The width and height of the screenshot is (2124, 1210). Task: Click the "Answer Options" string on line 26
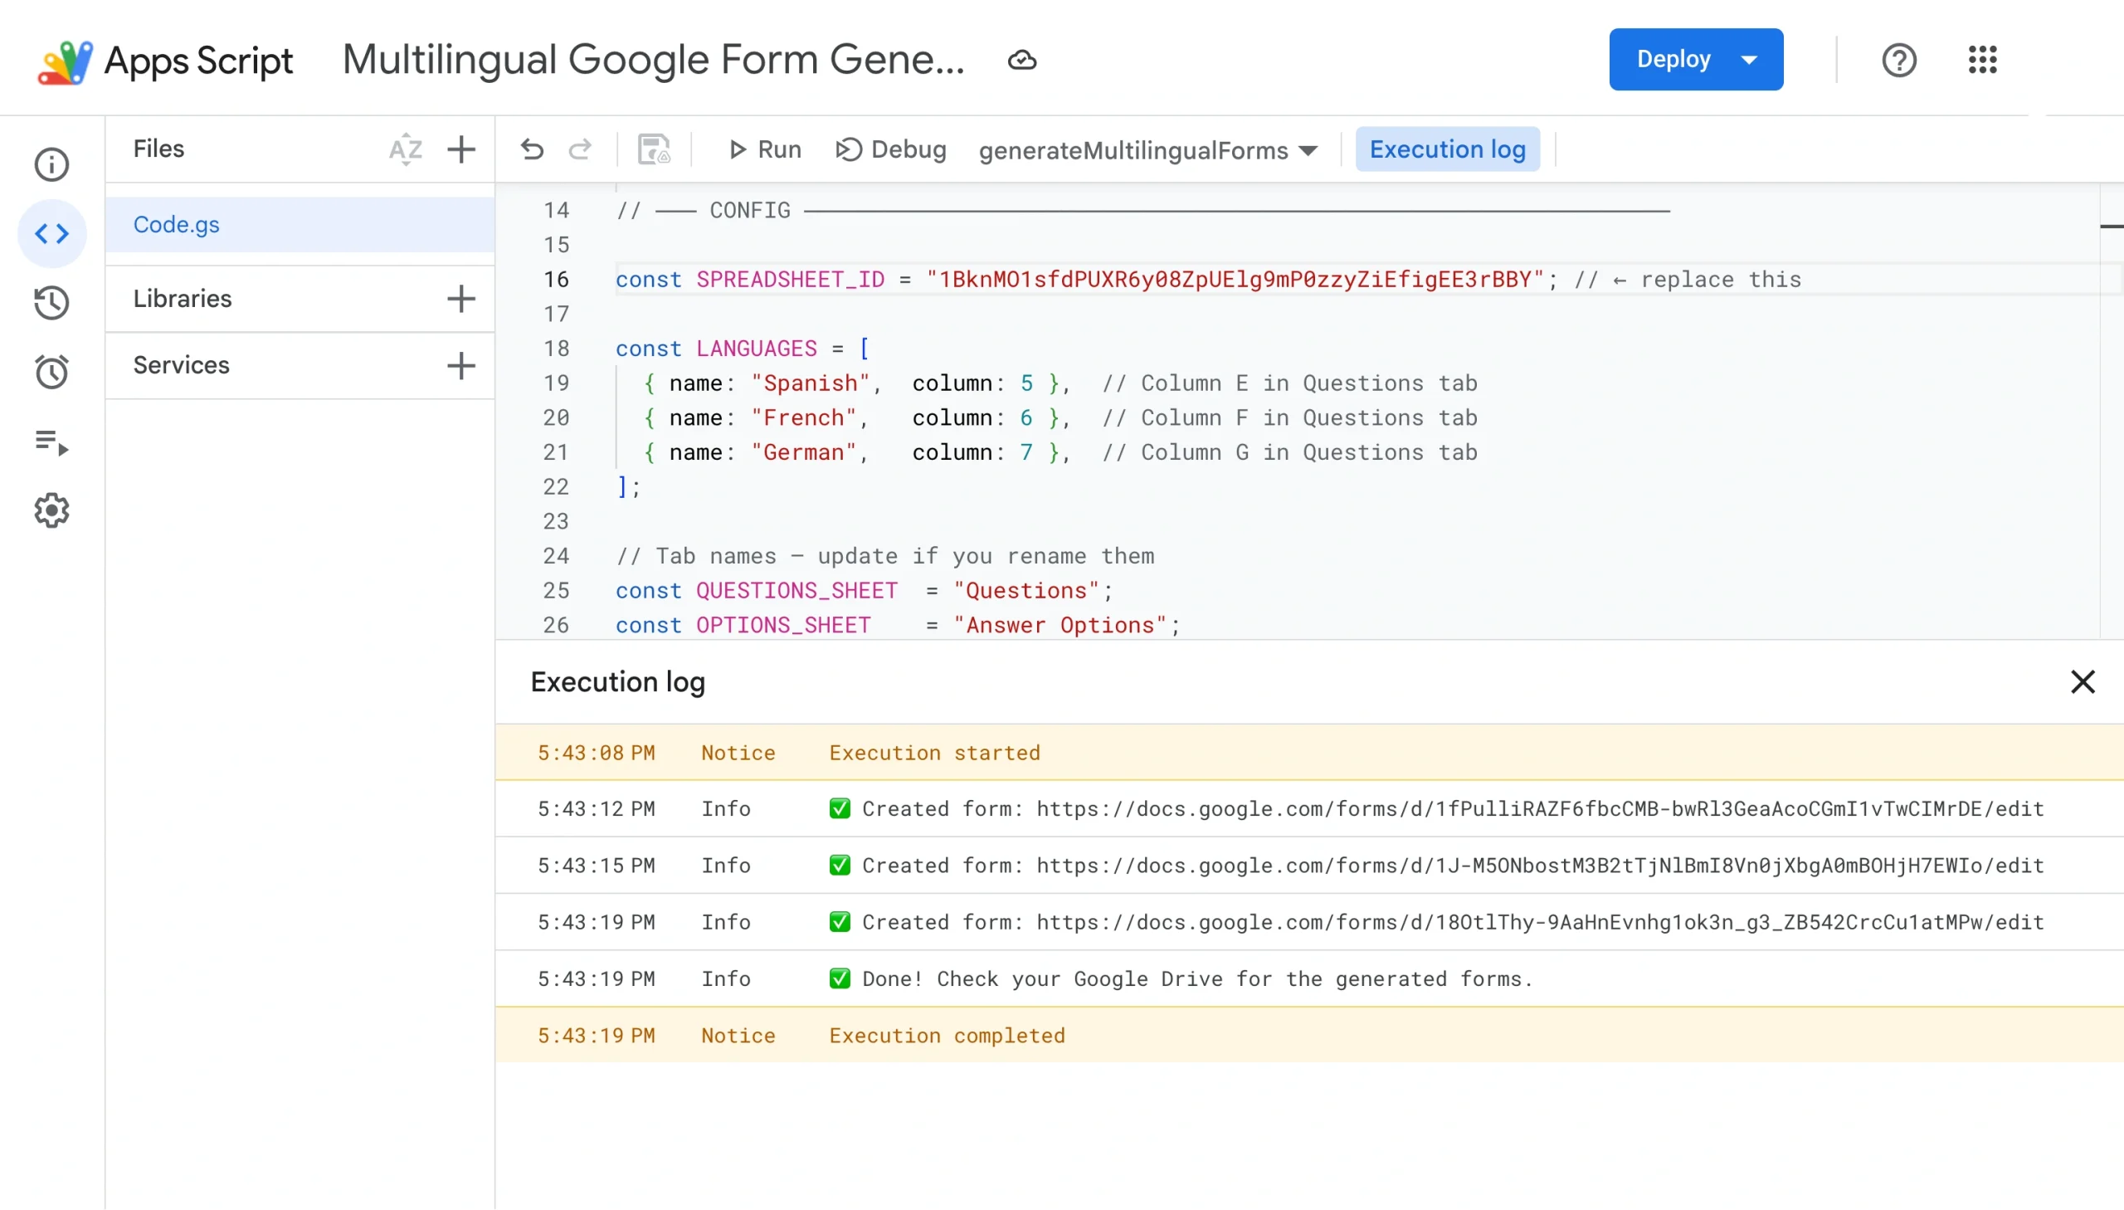(1060, 625)
